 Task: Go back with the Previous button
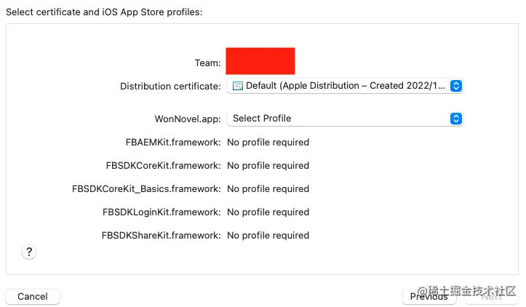tap(429, 297)
